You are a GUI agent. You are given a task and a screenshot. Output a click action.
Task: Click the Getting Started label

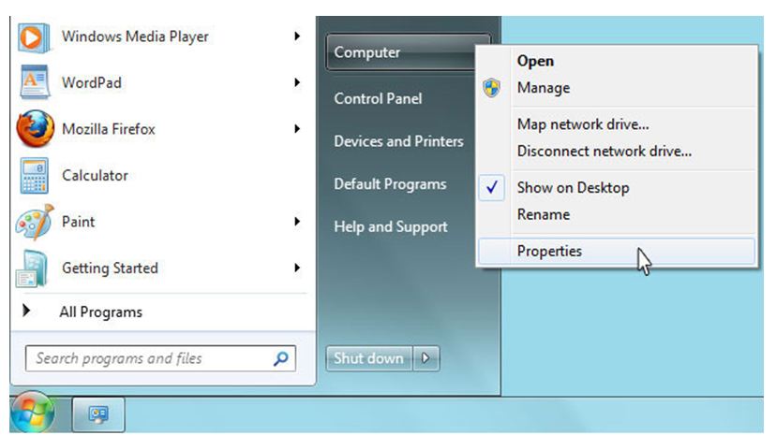tap(110, 268)
